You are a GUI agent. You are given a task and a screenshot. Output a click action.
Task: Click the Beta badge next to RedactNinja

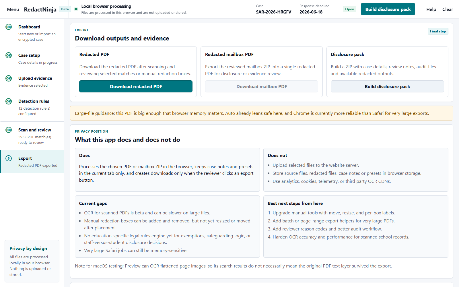click(x=65, y=9)
